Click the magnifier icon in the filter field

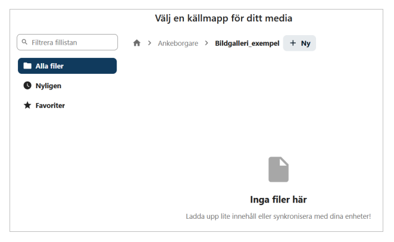tap(25, 42)
